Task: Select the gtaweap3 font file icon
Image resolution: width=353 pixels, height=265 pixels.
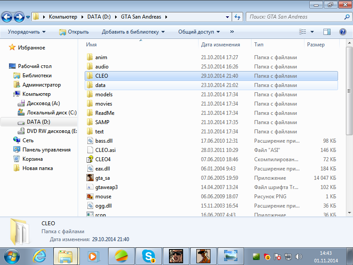Action: [90, 187]
